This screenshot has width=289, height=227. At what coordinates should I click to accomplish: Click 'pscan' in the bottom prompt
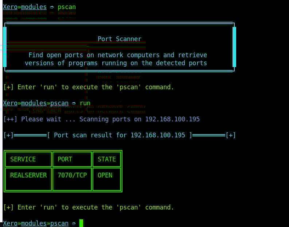click(x=59, y=223)
